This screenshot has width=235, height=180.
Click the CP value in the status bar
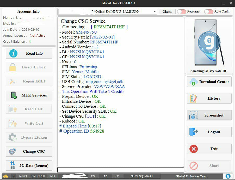pos(142,176)
